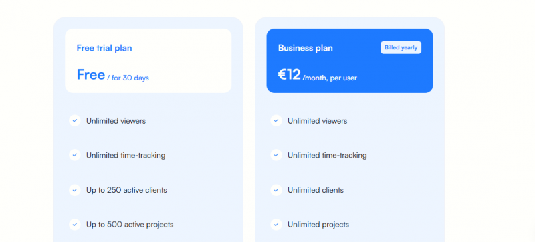Click checkmark icon beside Business plan Unlimited time-tracking
The image size is (535, 242).
276,155
